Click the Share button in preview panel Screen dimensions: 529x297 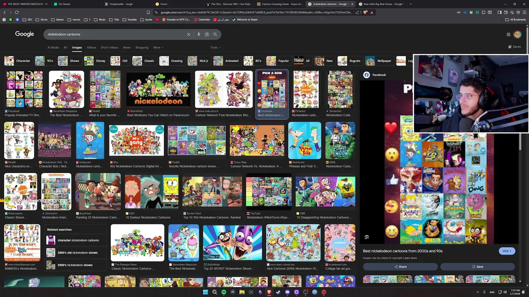pyautogui.click(x=400, y=266)
